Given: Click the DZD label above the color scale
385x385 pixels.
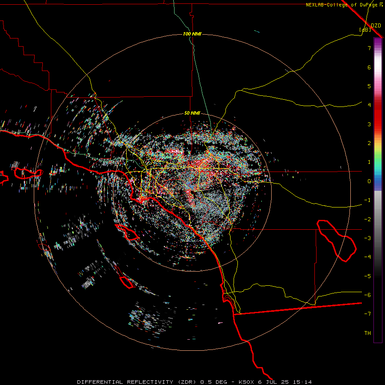Looking at the screenshot, I should click(376, 26).
